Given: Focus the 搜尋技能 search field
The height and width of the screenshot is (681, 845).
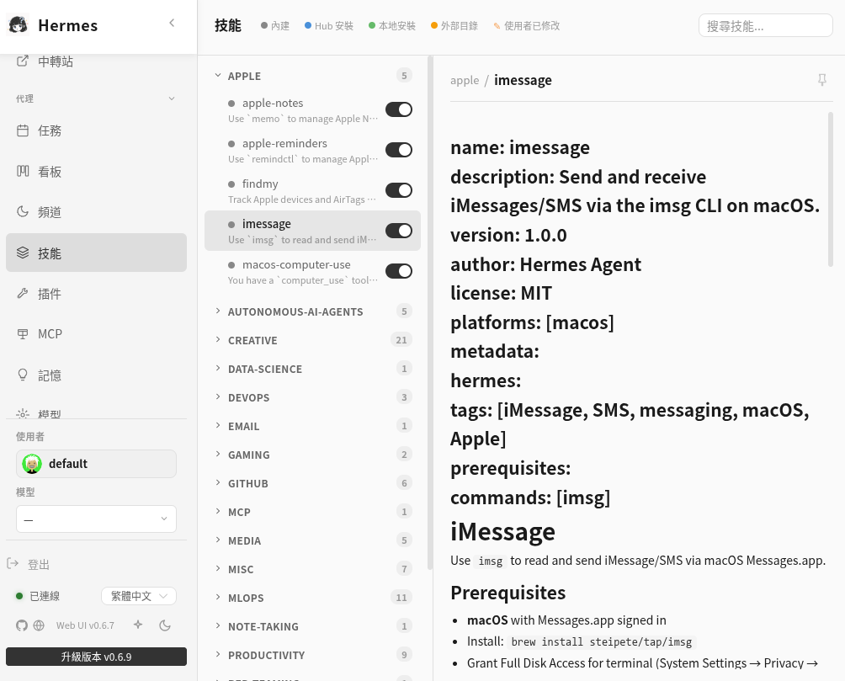Looking at the screenshot, I should (x=765, y=26).
